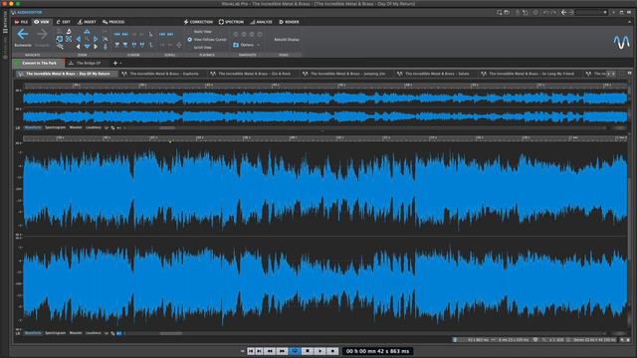
Task: Select Wavelet tab in main pane
Action: click(x=76, y=333)
